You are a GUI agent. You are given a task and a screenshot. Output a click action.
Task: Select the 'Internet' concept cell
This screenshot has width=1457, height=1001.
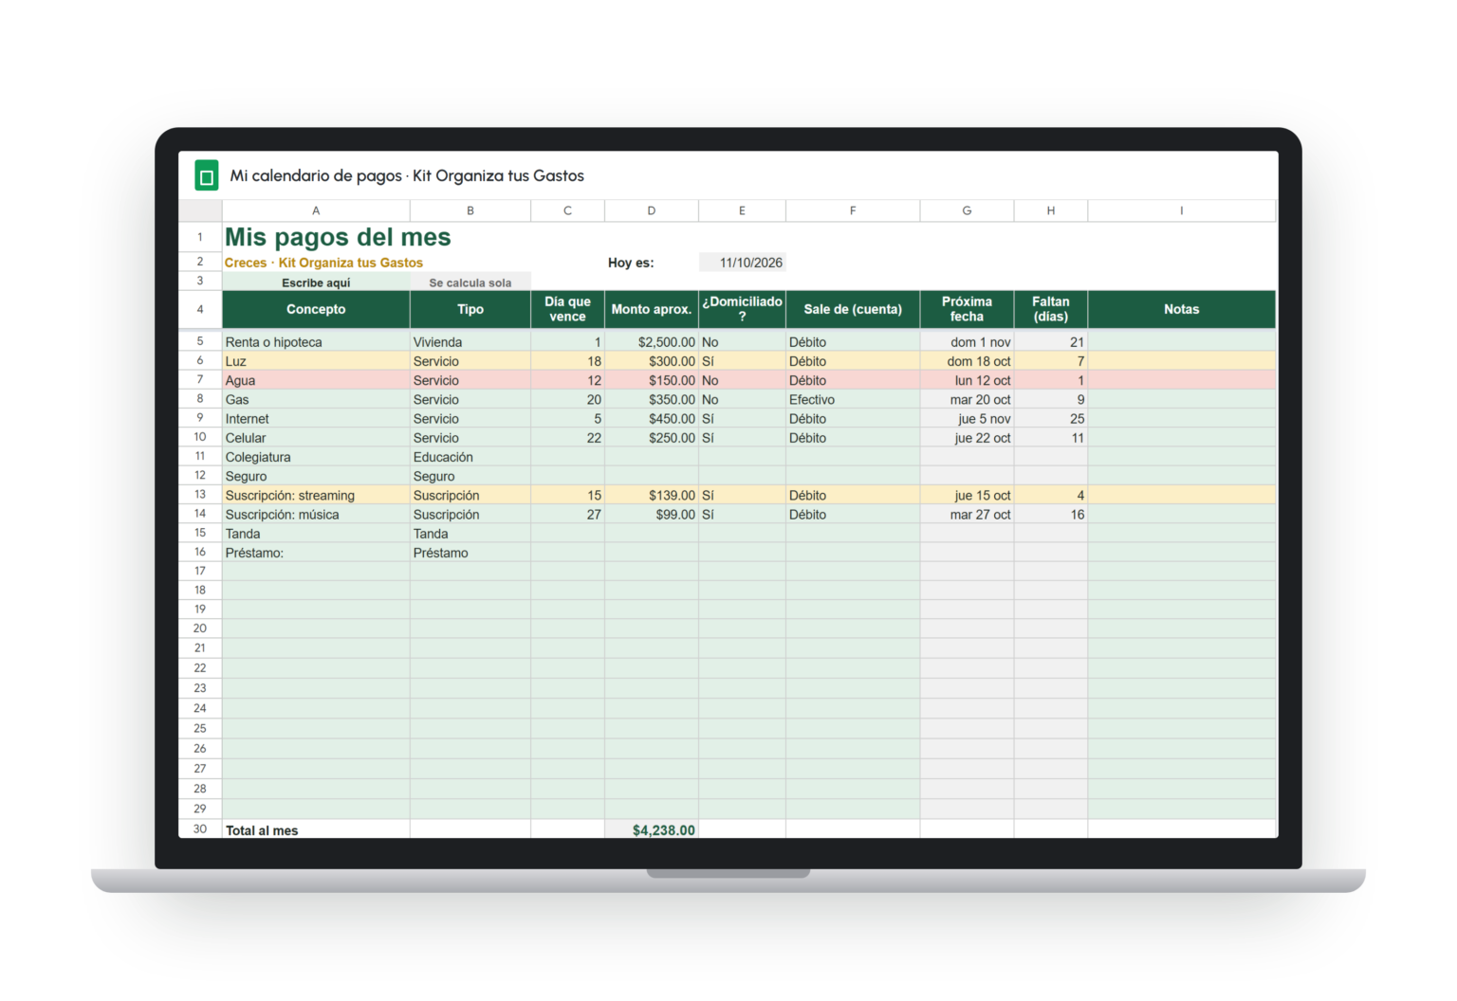[316, 419]
